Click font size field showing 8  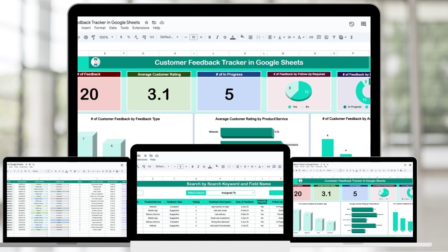click(180, 167)
